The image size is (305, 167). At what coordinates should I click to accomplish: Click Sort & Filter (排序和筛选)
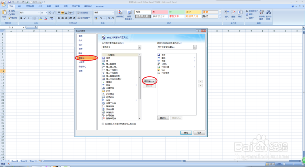click(262, 15)
